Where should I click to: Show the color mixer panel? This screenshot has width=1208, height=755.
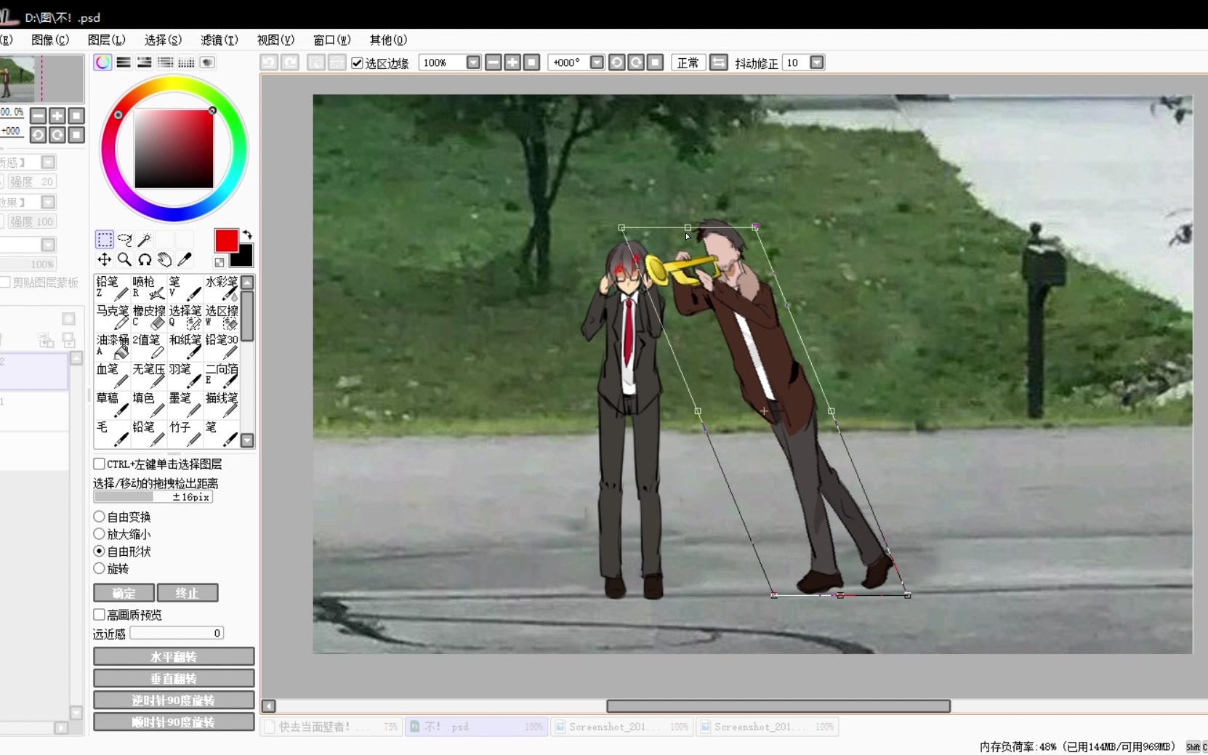click(166, 62)
